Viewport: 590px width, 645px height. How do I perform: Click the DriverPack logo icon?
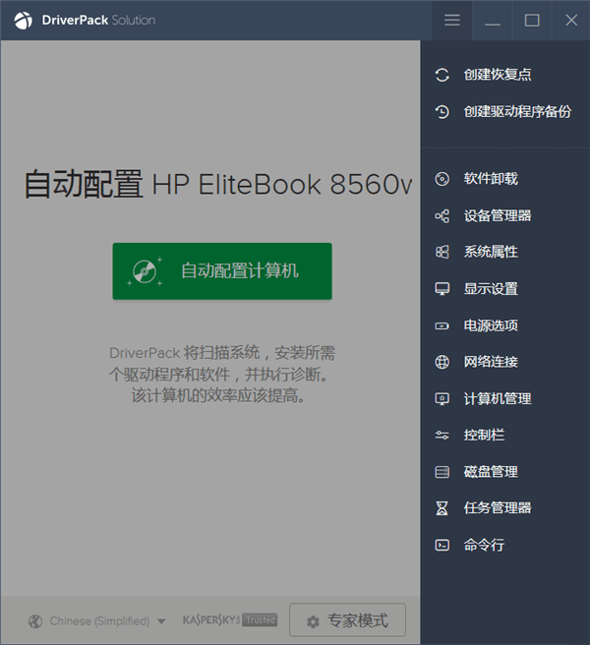pyautogui.click(x=23, y=20)
